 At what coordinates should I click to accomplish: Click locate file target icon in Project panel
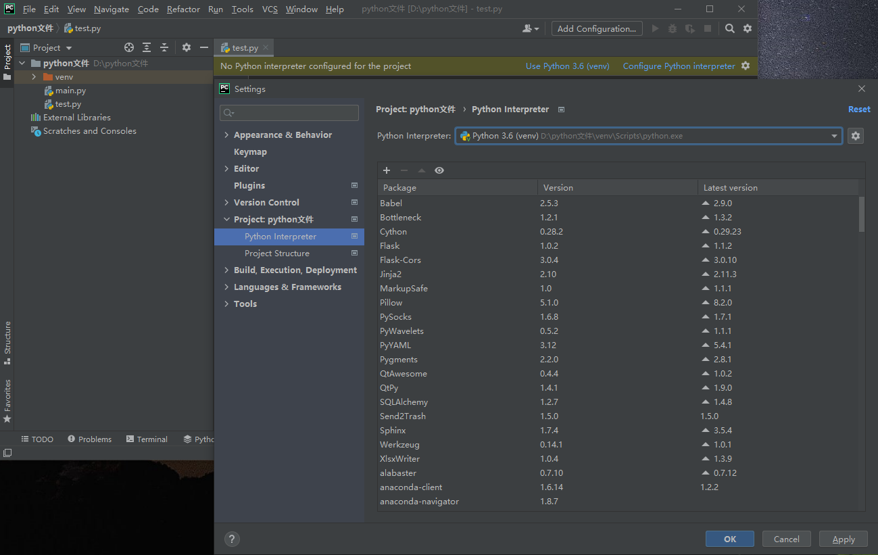[x=129, y=47]
